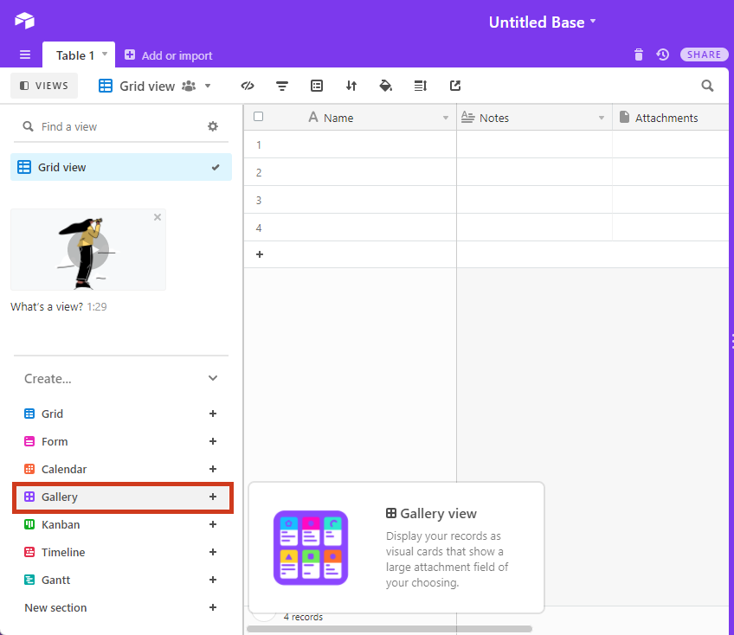Create a new Form view
This screenshot has width=734, height=635.
[121, 441]
